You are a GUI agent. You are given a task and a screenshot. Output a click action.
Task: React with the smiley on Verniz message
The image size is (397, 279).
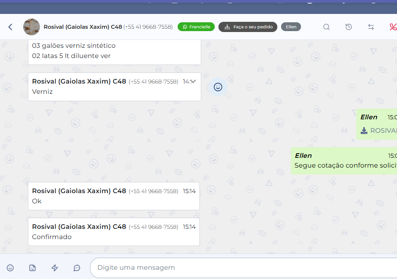tap(218, 87)
